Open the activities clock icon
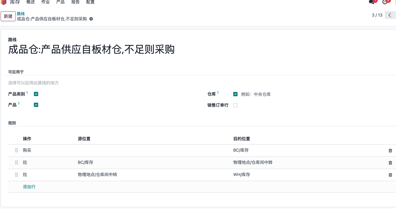 385,2
